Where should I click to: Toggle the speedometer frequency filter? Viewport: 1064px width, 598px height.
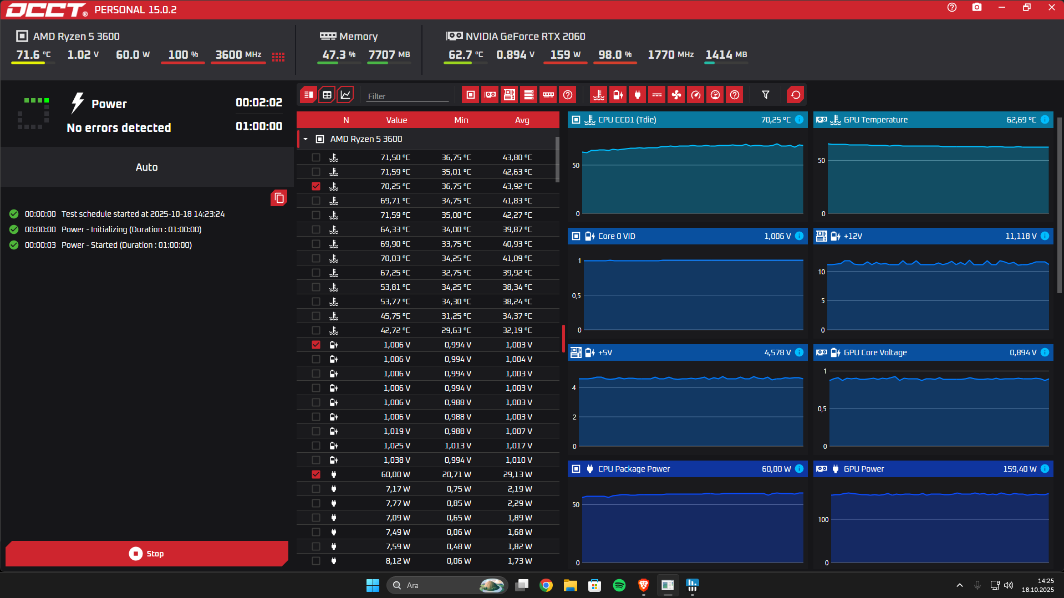tap(696, 95)
